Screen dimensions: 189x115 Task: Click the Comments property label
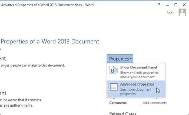(x=118, y=103)
